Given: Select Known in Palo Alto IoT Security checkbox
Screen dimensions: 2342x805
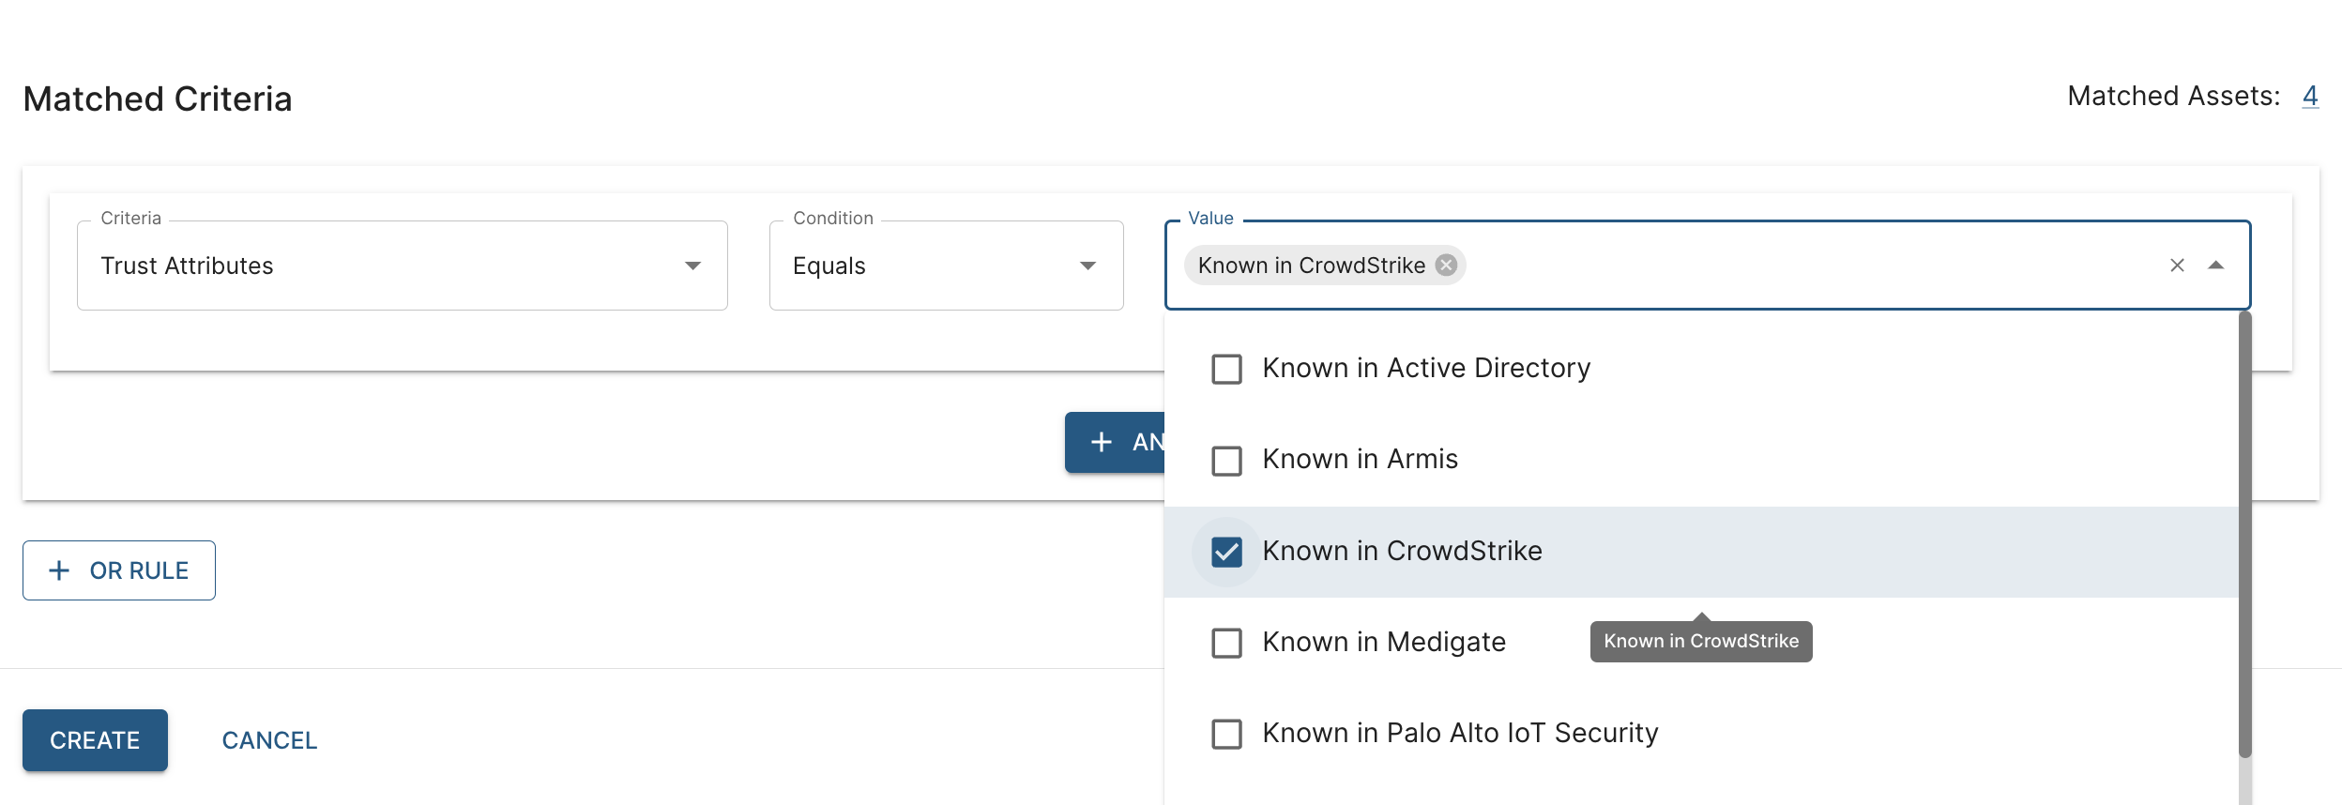Looking at the screenshot, I should [x=1226, y=734].
